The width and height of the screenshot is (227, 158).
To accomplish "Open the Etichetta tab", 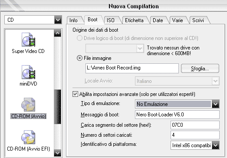I will 135,20.
